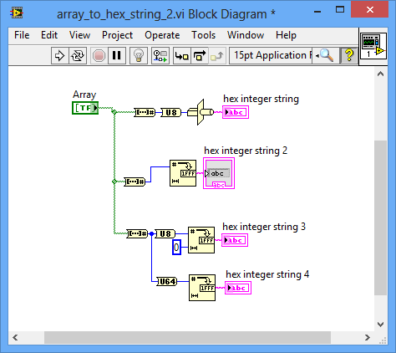The image size is (396, 353).
Task: Click Step Out button
Action: [x=217, y=56]
